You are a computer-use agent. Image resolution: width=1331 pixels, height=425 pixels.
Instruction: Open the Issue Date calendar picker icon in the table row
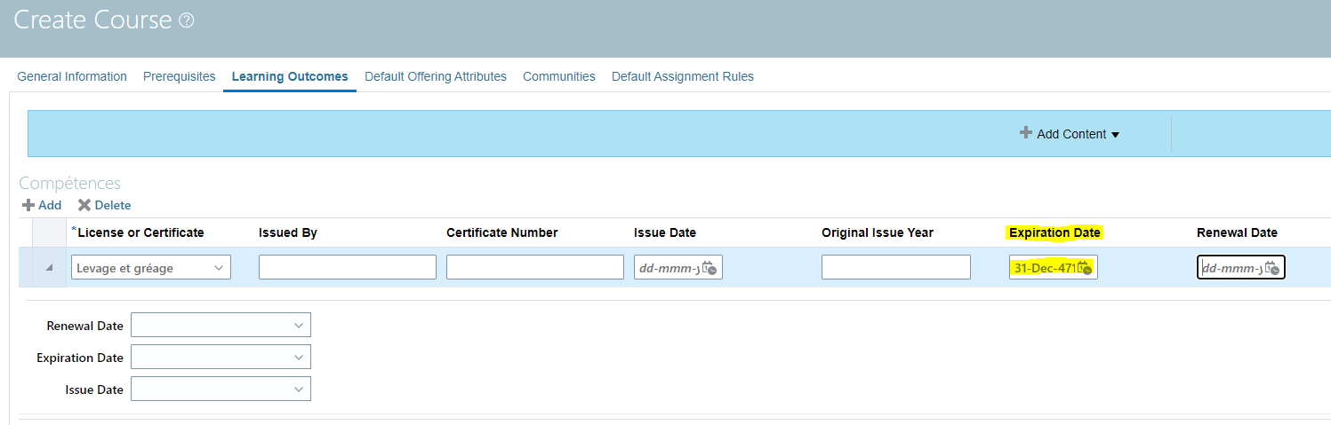click(x=710, y=268)
